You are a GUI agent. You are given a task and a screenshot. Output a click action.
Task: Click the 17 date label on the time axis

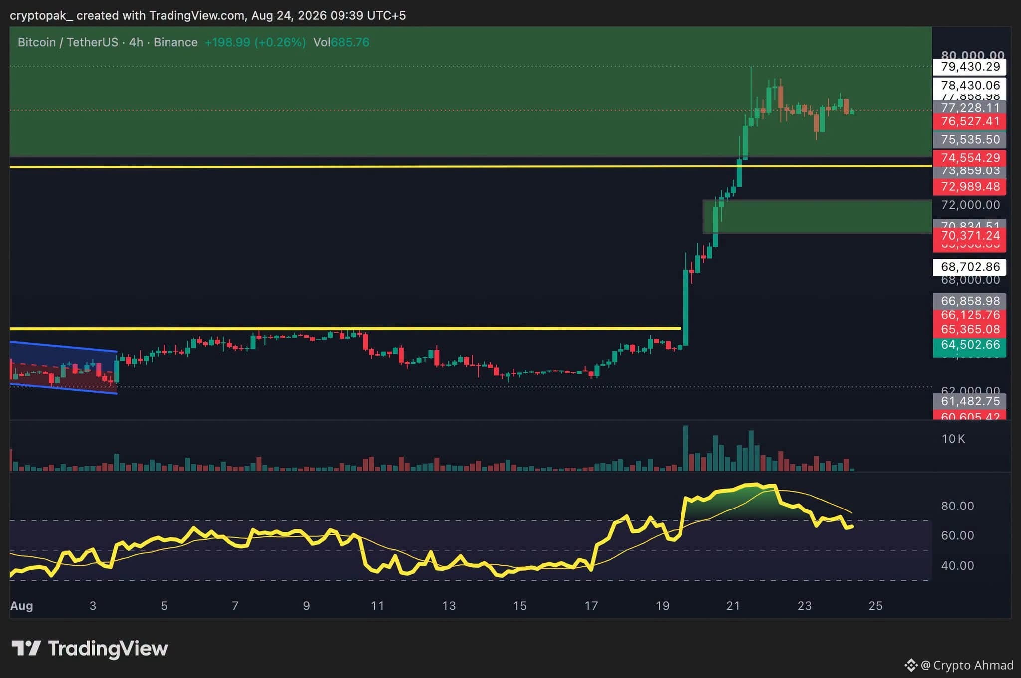coord(591,606)
